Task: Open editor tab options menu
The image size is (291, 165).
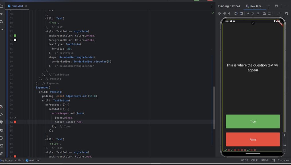Action: (x=211, y=6)
